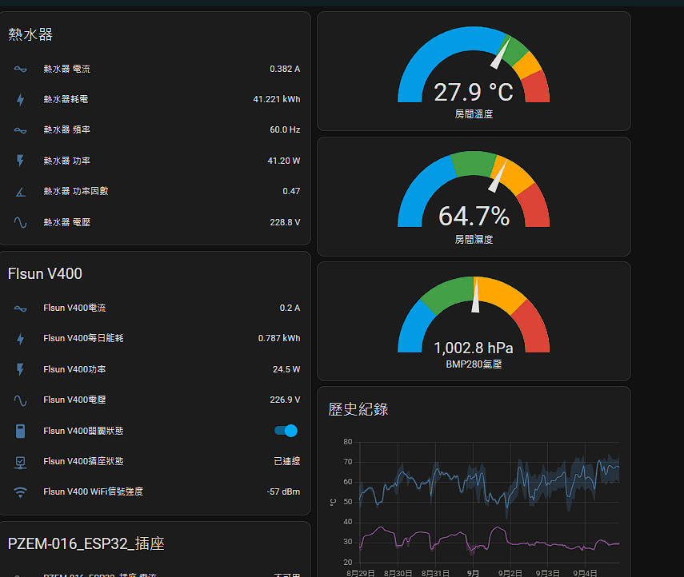Click the 熱水器 card header
Image resolution: width=684 pixels, height=577 pixels.
pyautogui.click(x=30, y=34)
